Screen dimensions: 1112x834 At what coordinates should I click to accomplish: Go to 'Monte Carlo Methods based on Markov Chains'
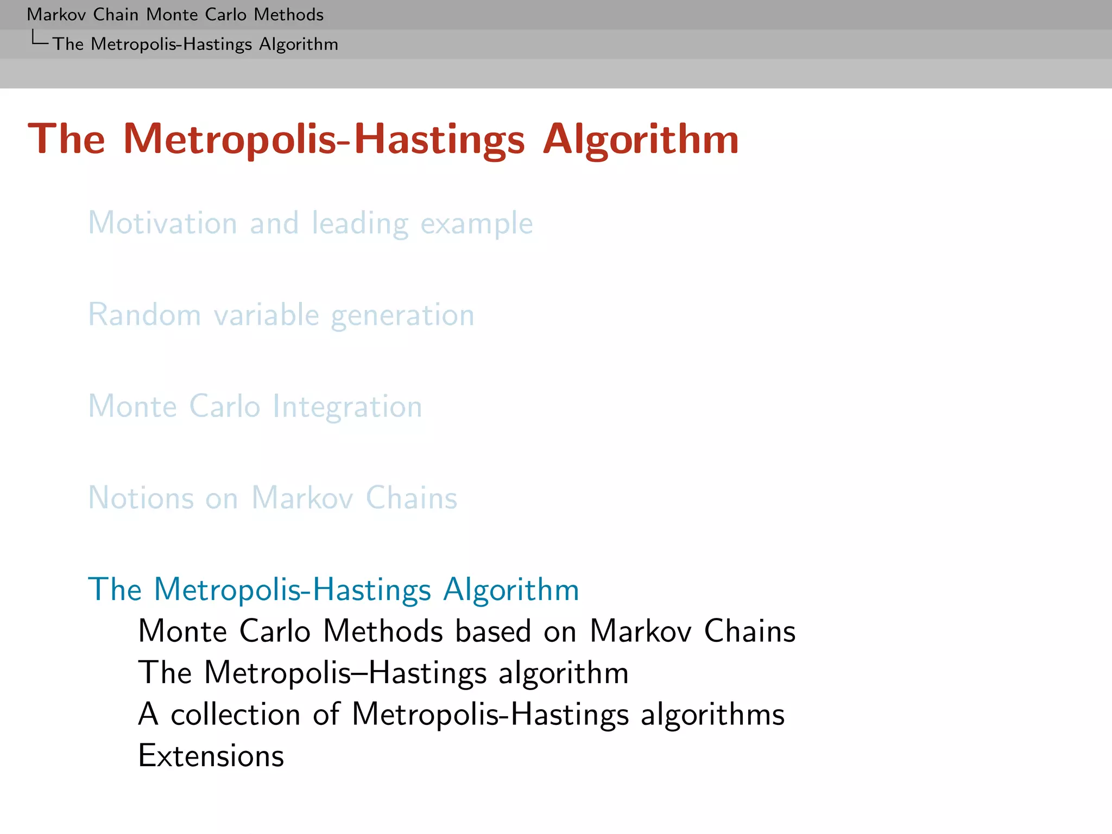click(467, 631)
